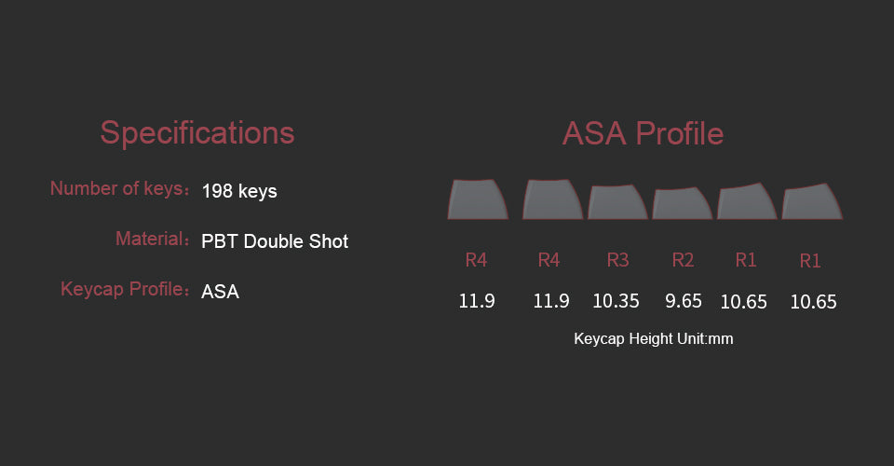Click the Specifications heading
Image resolution: width=894 pixels, height=466 pixels.
click(197, 132)
